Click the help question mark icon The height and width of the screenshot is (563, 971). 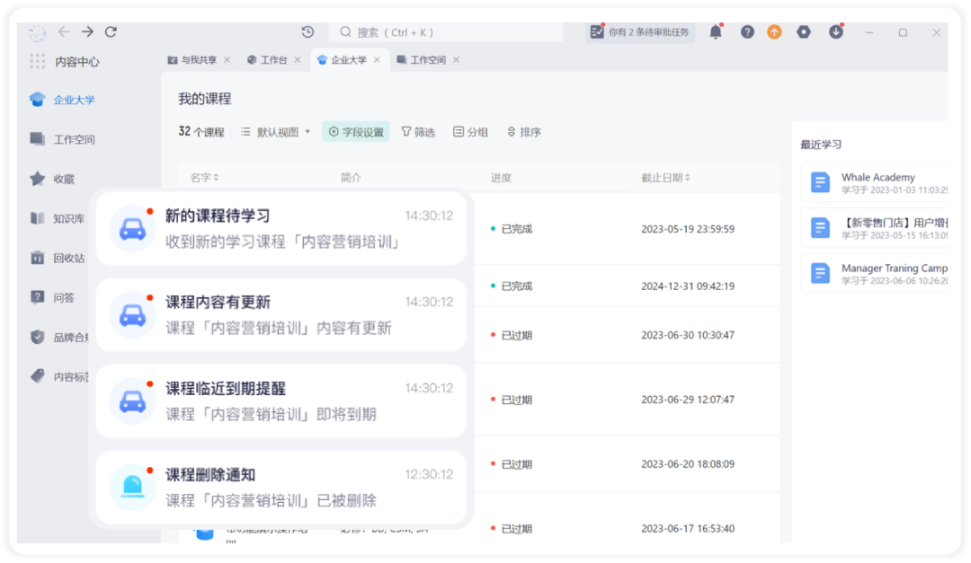(x=747, y=32)
